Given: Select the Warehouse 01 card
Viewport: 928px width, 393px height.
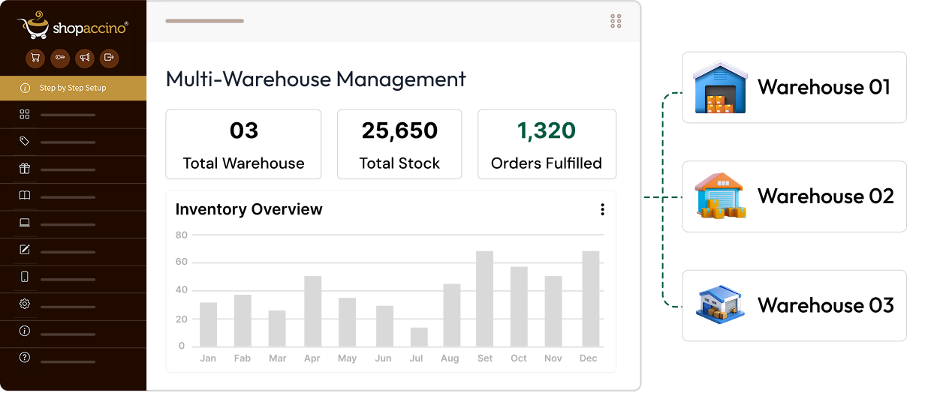Looking at the screenshot, I should 794,87.
